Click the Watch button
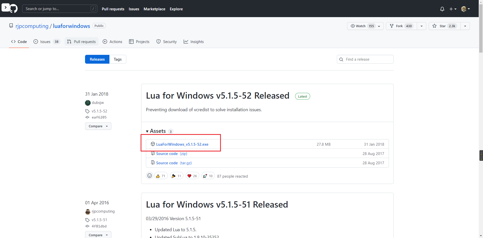483x238 pixels. 365,26
